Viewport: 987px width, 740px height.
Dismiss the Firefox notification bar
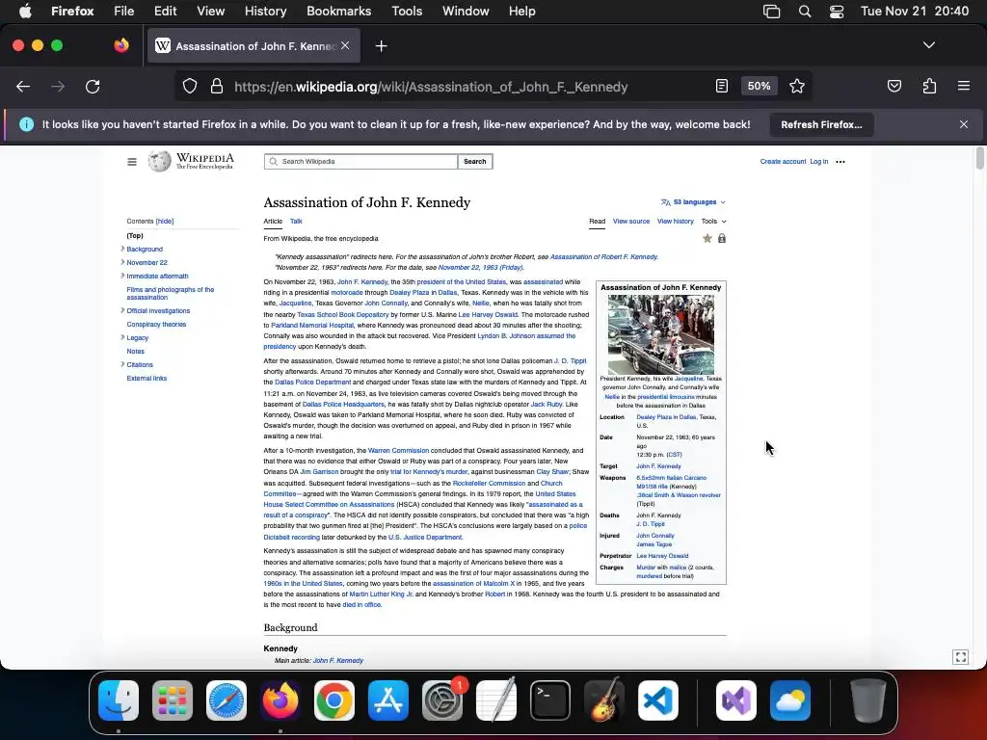(963, 124)
